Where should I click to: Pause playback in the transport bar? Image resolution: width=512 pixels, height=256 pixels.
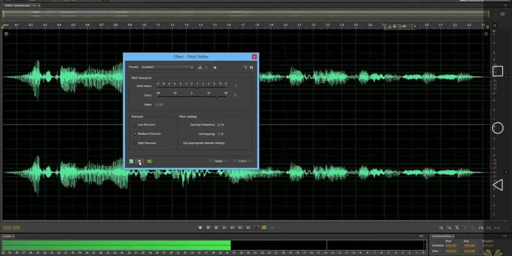click(216, 228)
